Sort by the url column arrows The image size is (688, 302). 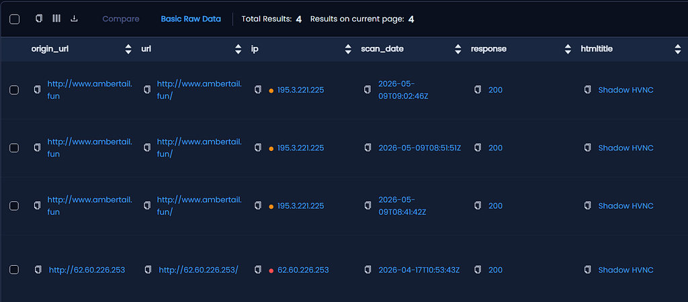(239, 49)
